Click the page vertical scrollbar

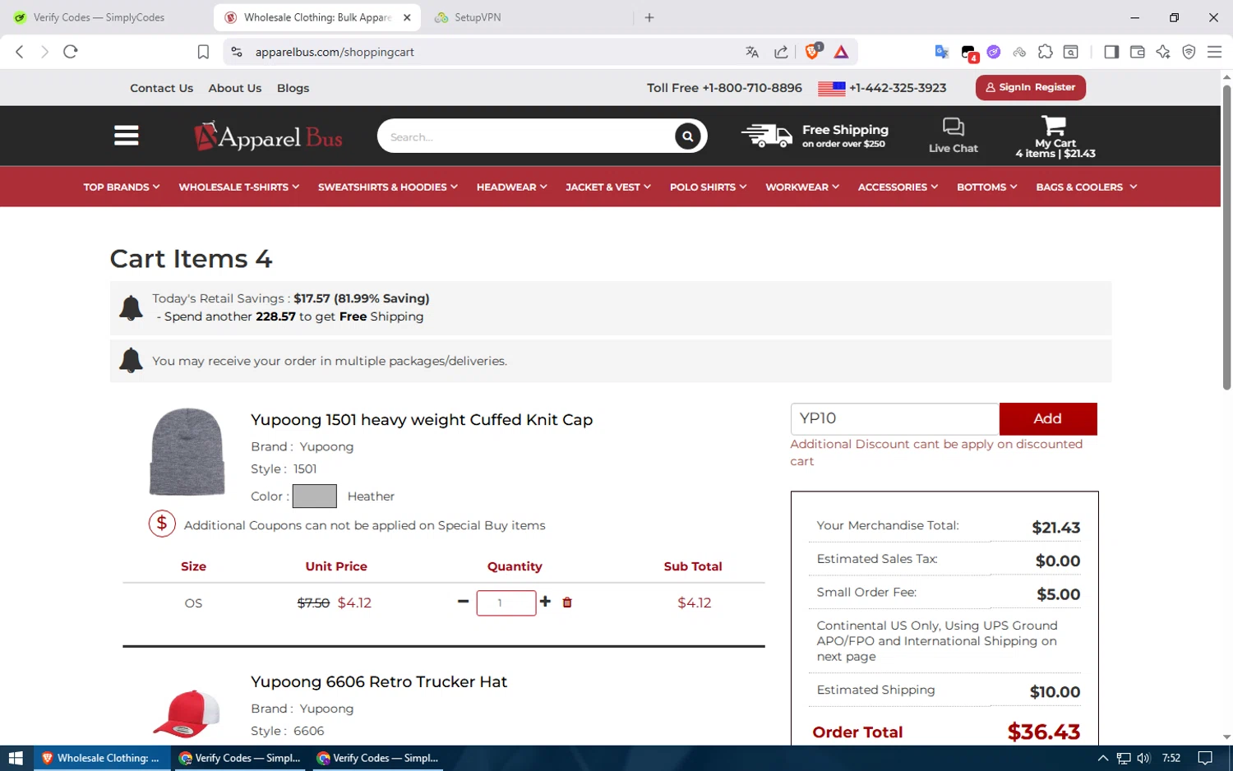(x=1226, y=238)
